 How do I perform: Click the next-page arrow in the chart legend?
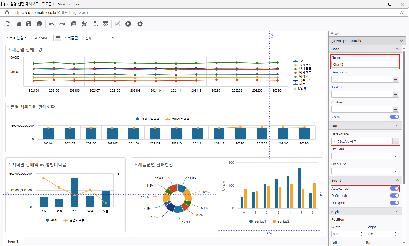[x=305, y=88]
